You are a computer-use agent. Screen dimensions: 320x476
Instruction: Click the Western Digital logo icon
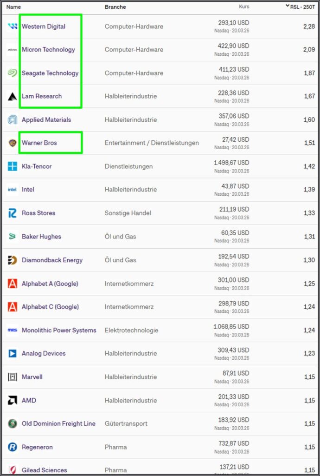[13, 26]
